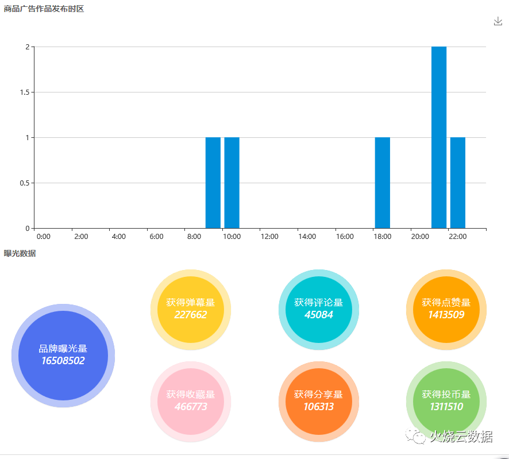Image resolution: width=509 pixels, height=459 pixels.
Task: Click the 20:00 x-axis label
Action: [420, 237]
